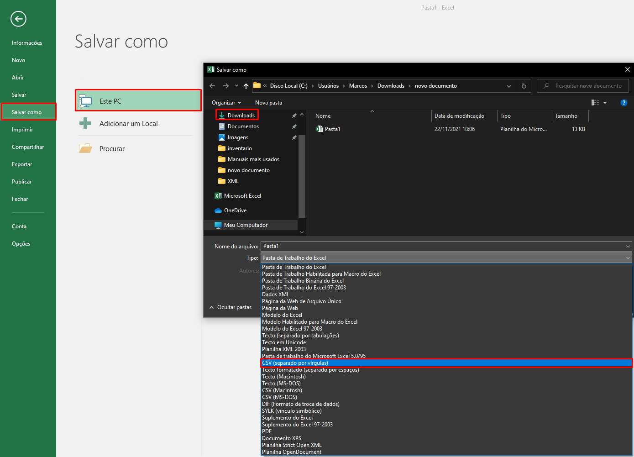The width and height of the screenshot is (634, 457).
Task: Select Planilha OpenDocument file type
Action: 446,452
